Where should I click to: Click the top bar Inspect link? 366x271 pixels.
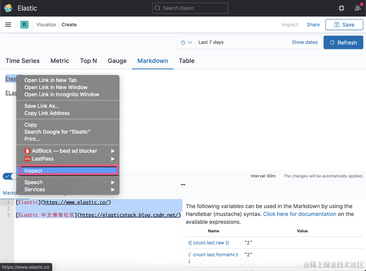[290, 25]
